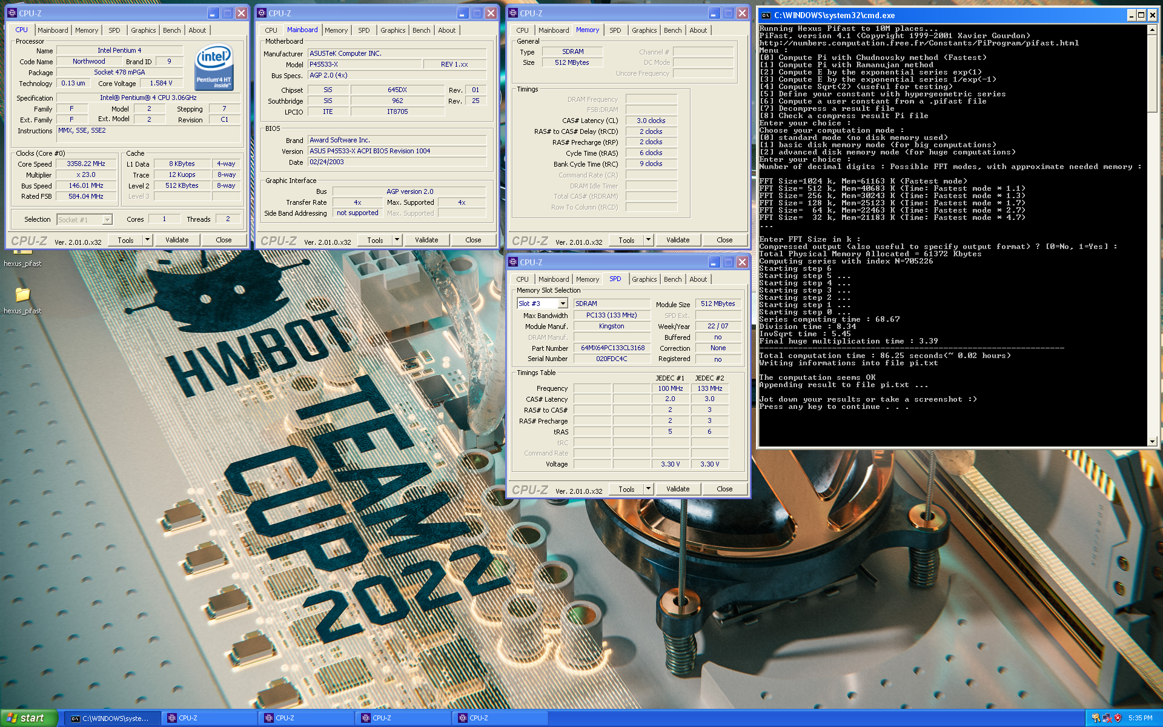
Task: Click the Part Number 64MX64PC133CL3168
Action: click(x=612, y=348)
